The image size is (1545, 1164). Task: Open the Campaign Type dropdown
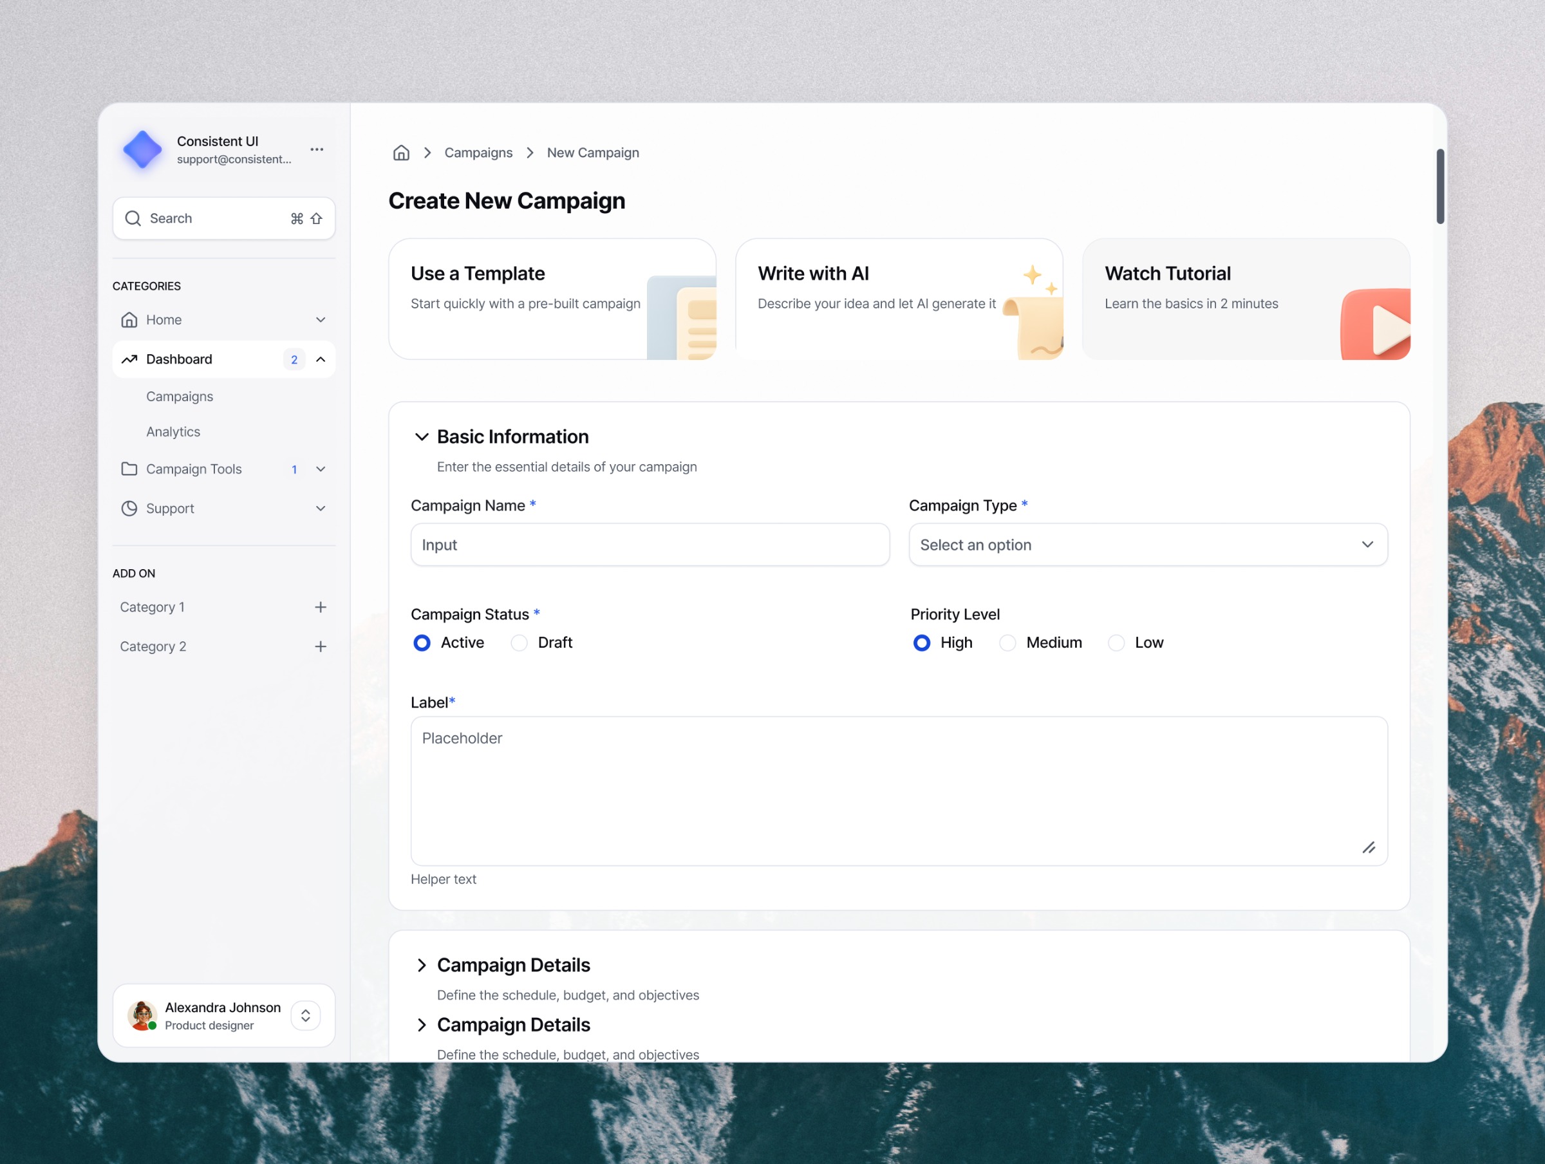click(x=1148, y=545)
